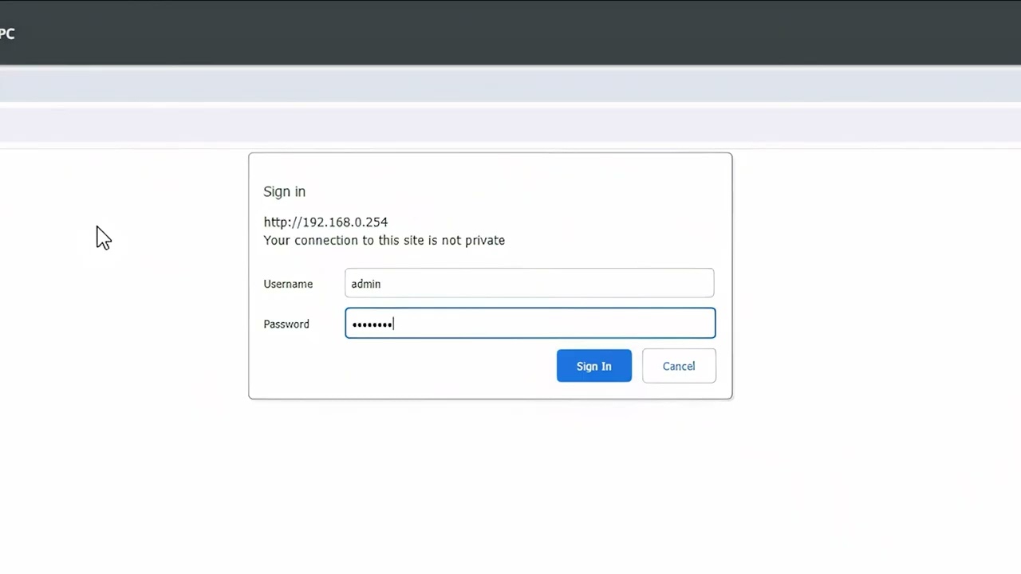Focus the Username field containing admin
1021x574 pixels.
[x=530, y=283]
